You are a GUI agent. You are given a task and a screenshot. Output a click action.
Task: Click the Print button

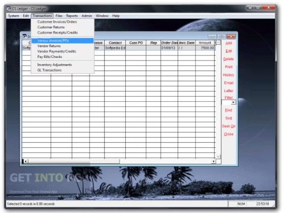tap(229, 67)
